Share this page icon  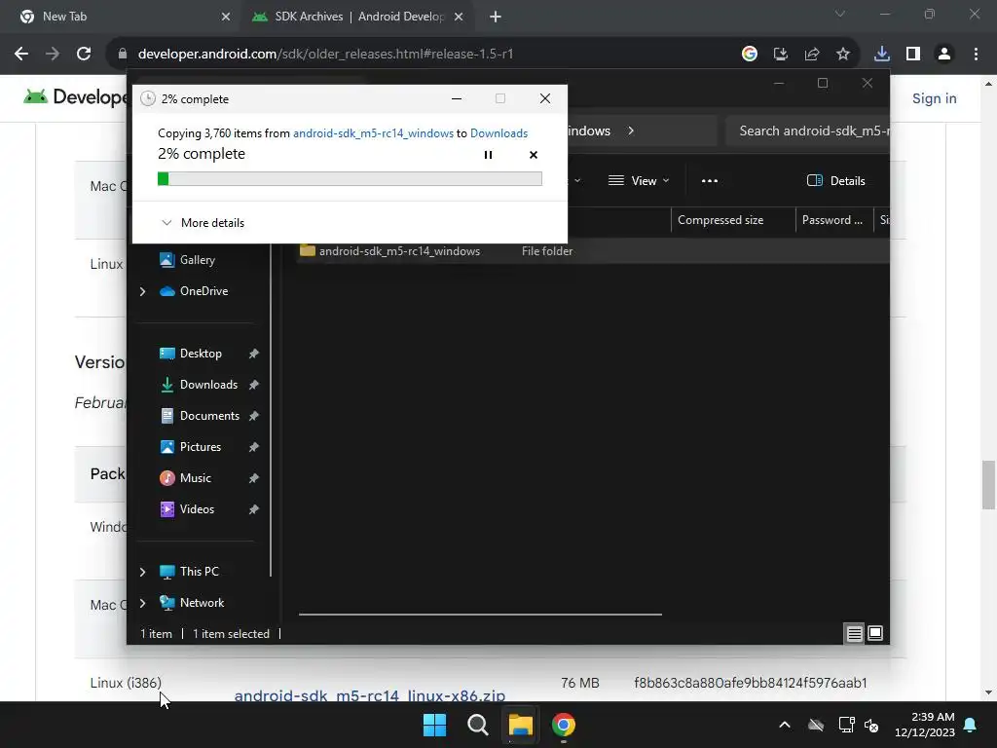click(812, 55)
